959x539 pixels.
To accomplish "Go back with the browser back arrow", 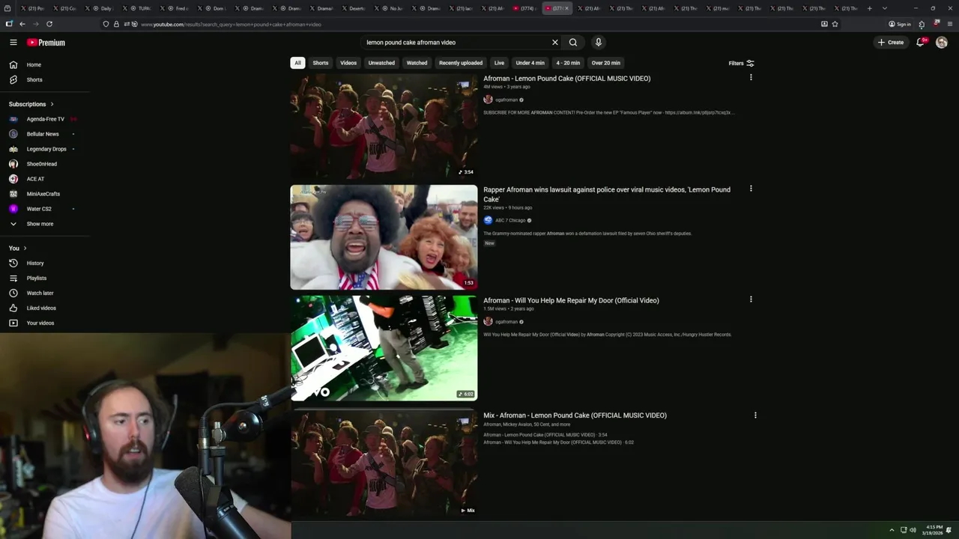I will coord(22,24).
